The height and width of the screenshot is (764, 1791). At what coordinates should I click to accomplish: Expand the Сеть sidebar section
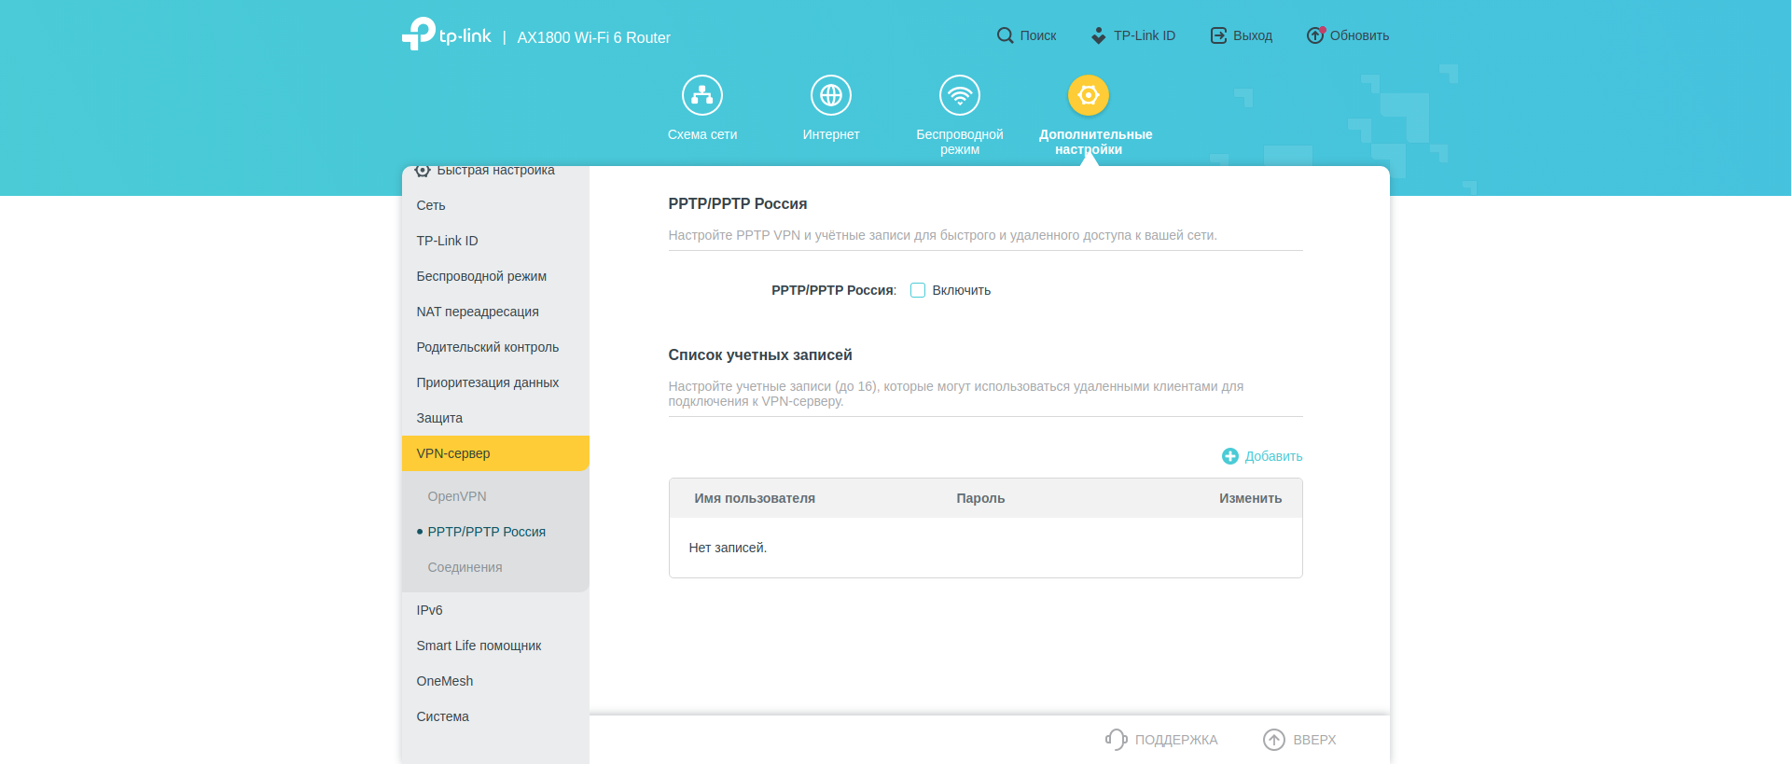(431, 205)
